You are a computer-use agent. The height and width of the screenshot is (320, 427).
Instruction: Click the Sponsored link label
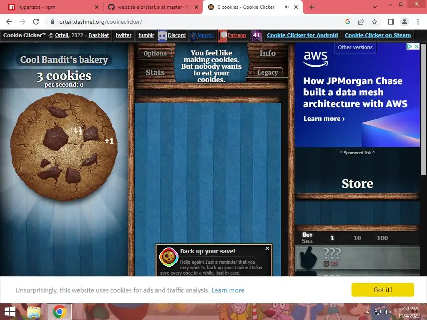(357, 152)
